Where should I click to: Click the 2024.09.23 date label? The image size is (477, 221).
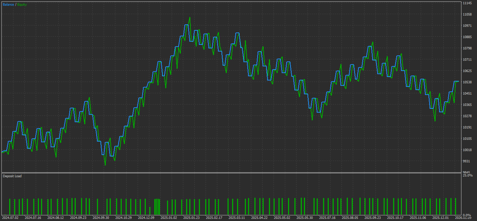click(78, 218)
